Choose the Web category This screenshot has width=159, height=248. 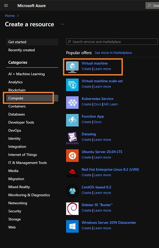[x=12, y=227]
